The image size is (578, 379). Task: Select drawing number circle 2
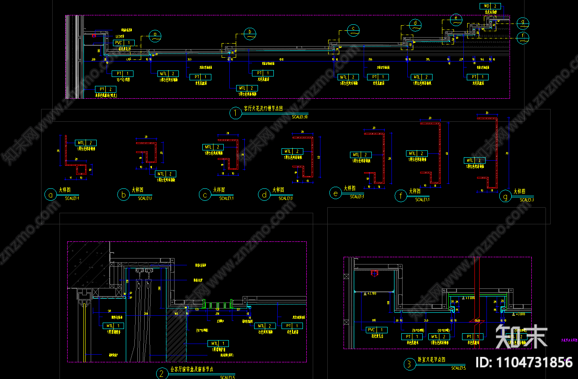[162, 374]
